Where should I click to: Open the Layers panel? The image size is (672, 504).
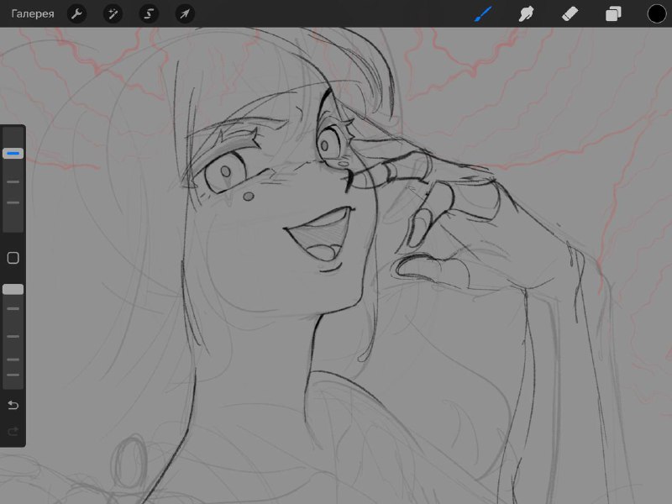click(x=613, y=13)
